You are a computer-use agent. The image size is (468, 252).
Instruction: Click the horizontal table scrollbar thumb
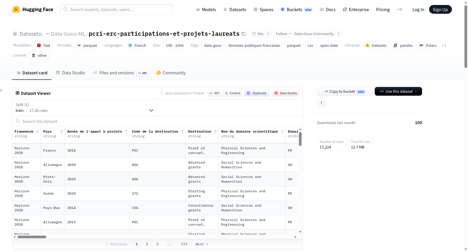[x=32, y=237]
